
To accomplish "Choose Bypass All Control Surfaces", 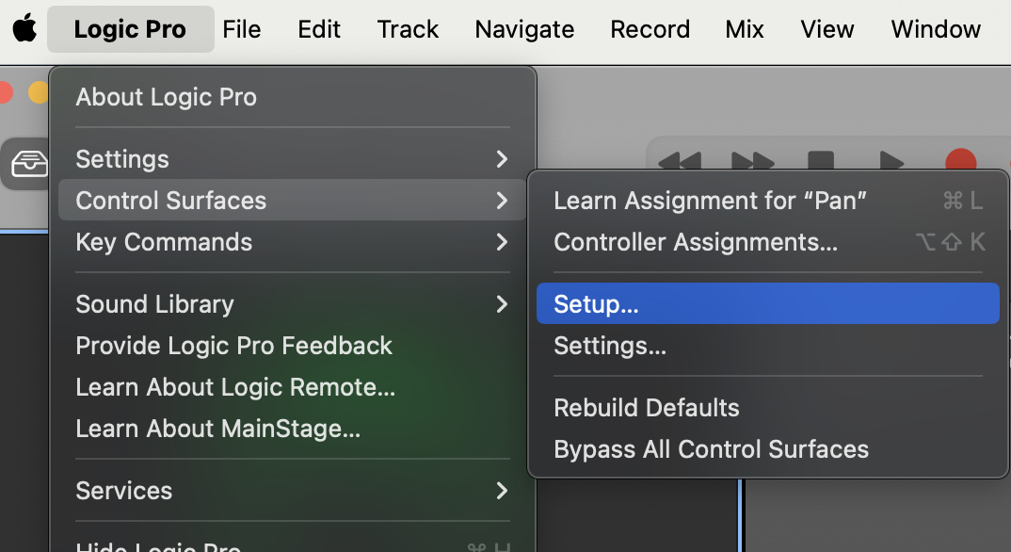I will (768, 448).
